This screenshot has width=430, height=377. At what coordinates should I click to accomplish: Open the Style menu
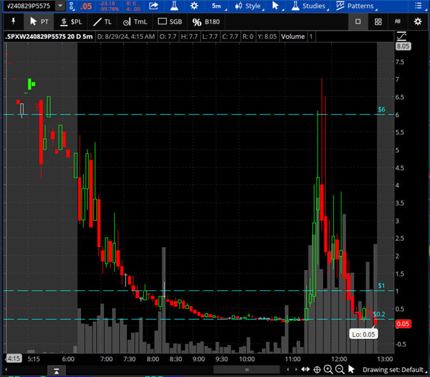tap(248, 6)
